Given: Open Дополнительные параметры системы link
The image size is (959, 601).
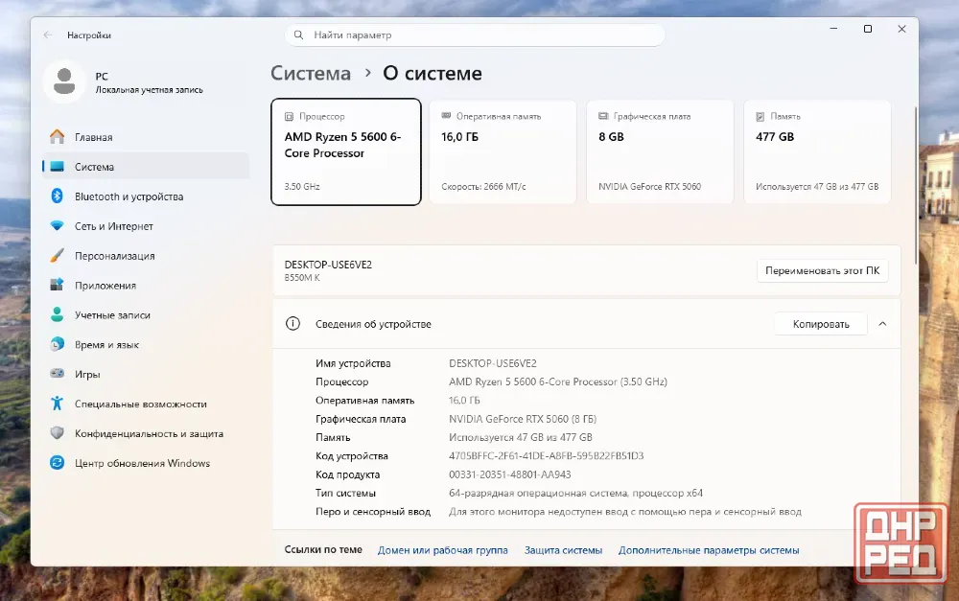Looking at the screenshot, I should pos(709,550).
